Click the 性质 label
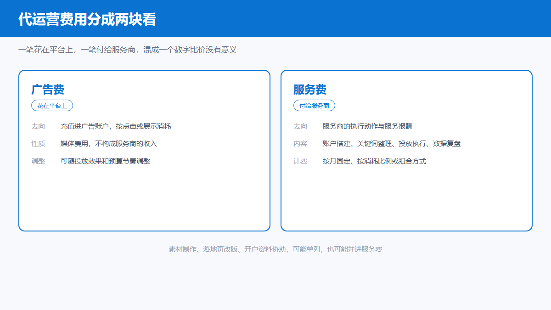The width and height of the screenshot is (551, 310). tap(38, 144)
